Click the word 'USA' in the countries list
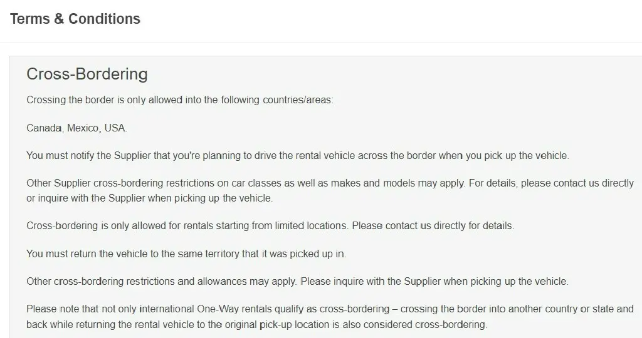Viewport: 642px width, 338px height. [115, 128]
